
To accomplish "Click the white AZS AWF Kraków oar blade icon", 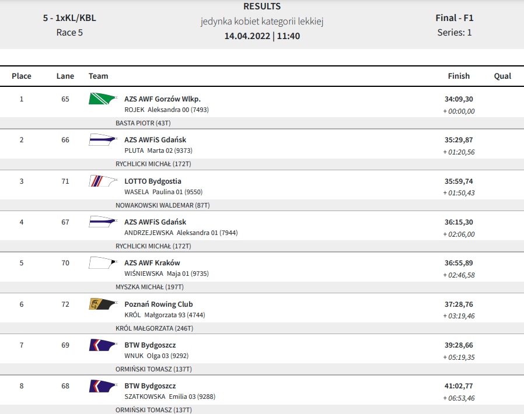I will pyautogui.click(x=103, y=263).
